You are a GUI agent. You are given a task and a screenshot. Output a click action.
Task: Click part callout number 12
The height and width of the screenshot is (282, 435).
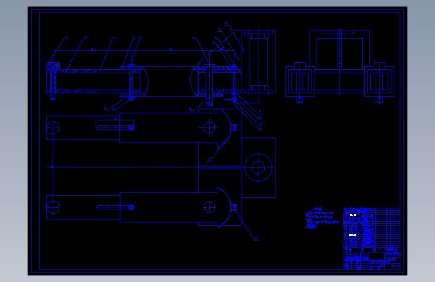(x=260, y=118)
